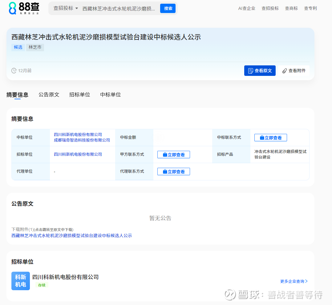
Task: Open the 查招投标 search type dropdown
Action: pyautogui.click(x=66, y=8)
